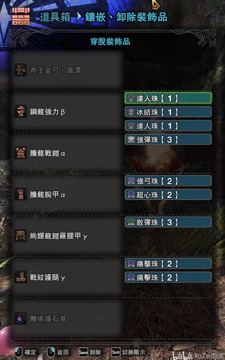
Task: Select the leg armor icon for 戰紋護腿γ
Action: (20, 277)
